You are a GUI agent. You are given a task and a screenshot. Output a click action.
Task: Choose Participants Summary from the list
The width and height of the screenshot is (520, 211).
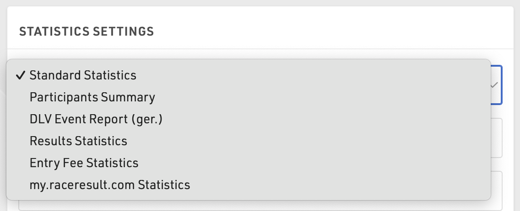[x=92, y=97]
